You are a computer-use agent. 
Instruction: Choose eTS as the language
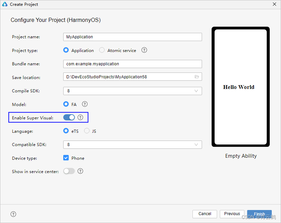[66, 131]
